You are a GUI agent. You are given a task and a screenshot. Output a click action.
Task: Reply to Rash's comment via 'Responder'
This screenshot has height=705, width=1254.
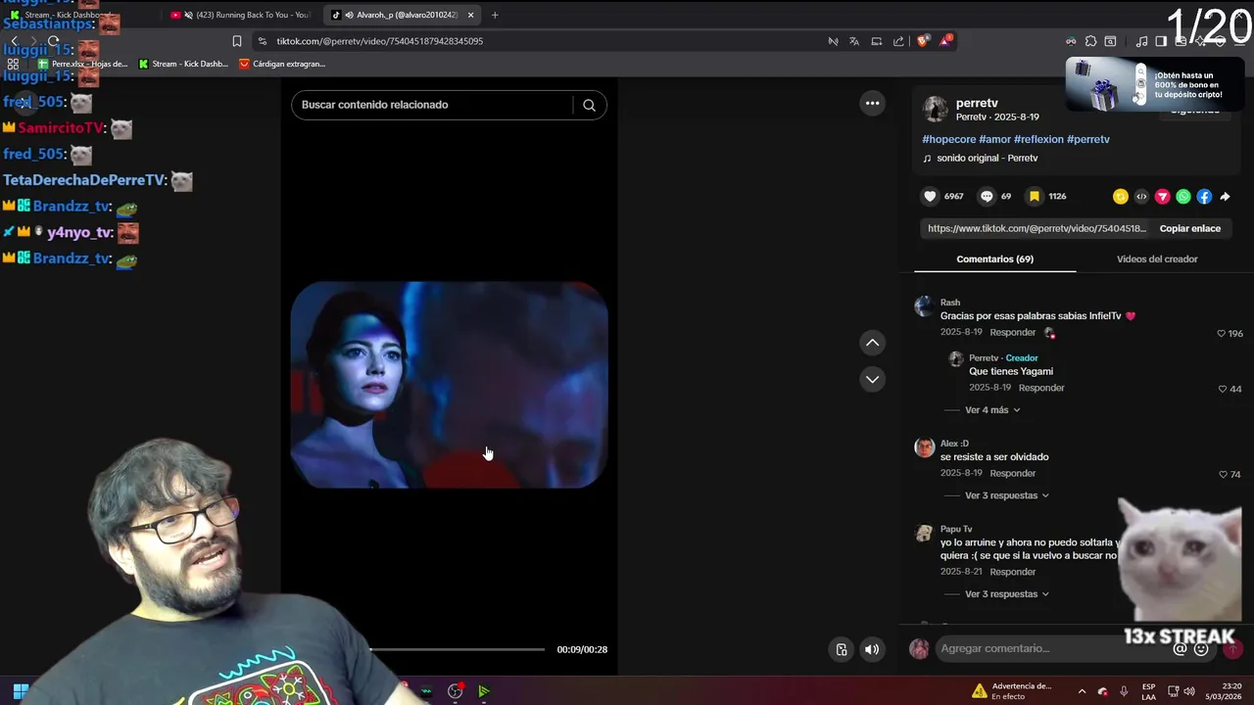click(x=1012, y=333)
